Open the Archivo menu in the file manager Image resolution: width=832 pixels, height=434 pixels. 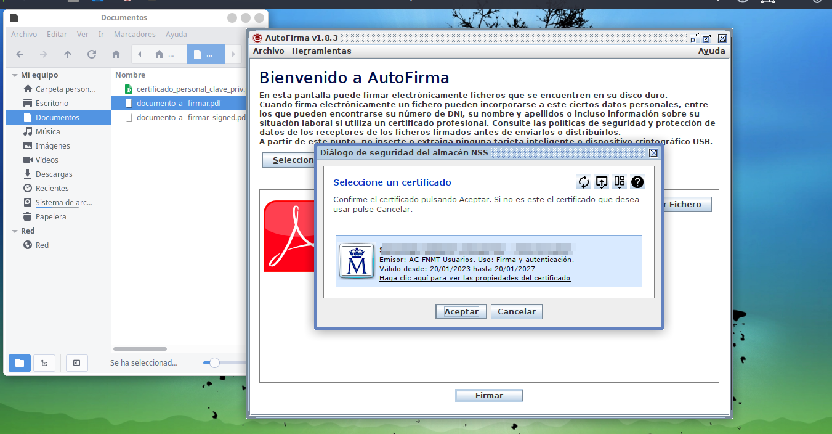(x=24, y=35)
